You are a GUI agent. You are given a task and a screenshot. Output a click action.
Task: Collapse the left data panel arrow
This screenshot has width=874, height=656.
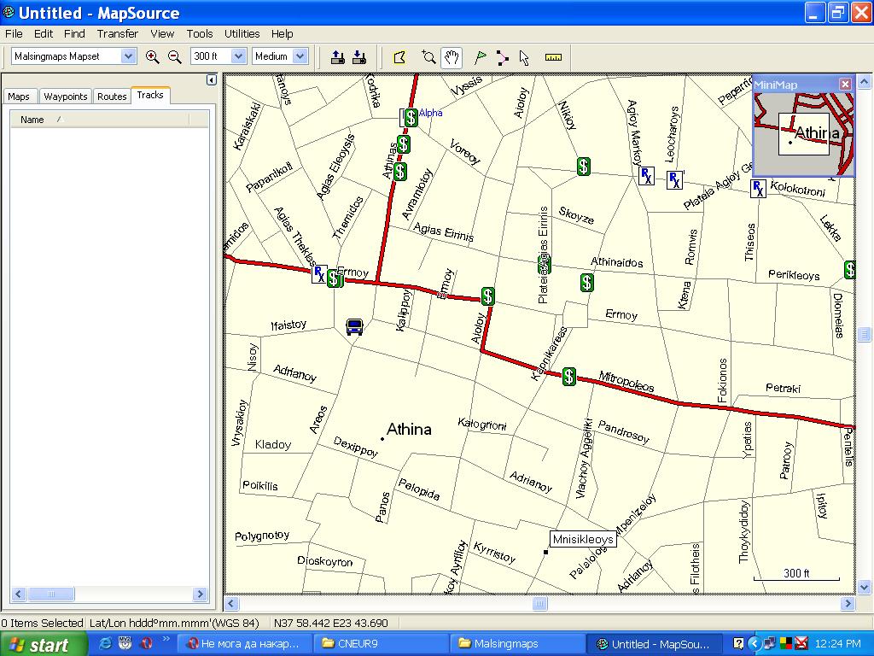pos(212,79)
